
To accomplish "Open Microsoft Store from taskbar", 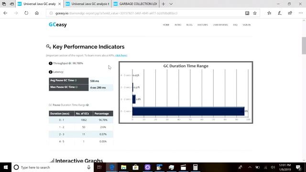I will tap(135, 167).
